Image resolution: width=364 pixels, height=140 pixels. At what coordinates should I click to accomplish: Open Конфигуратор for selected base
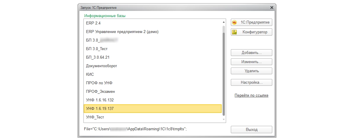pos(251,32)
